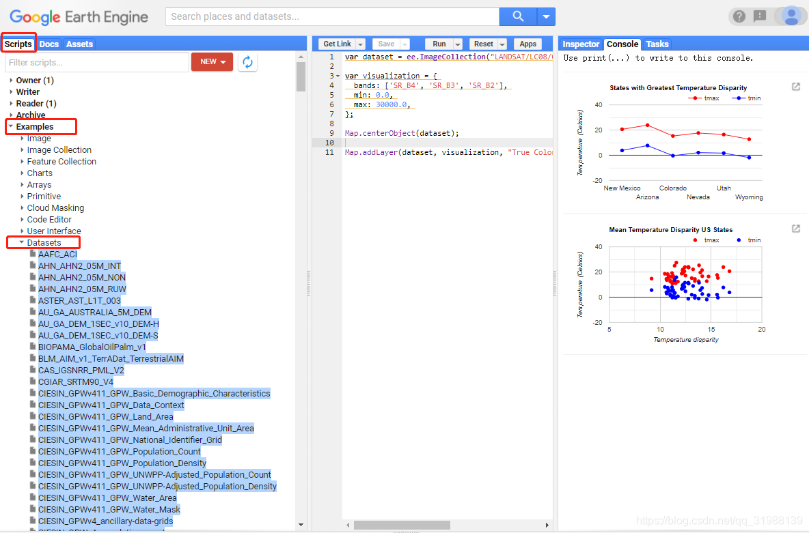Expand the Writer folder
The height and width of the screenshot is (533, 809).
pos(12,91)
